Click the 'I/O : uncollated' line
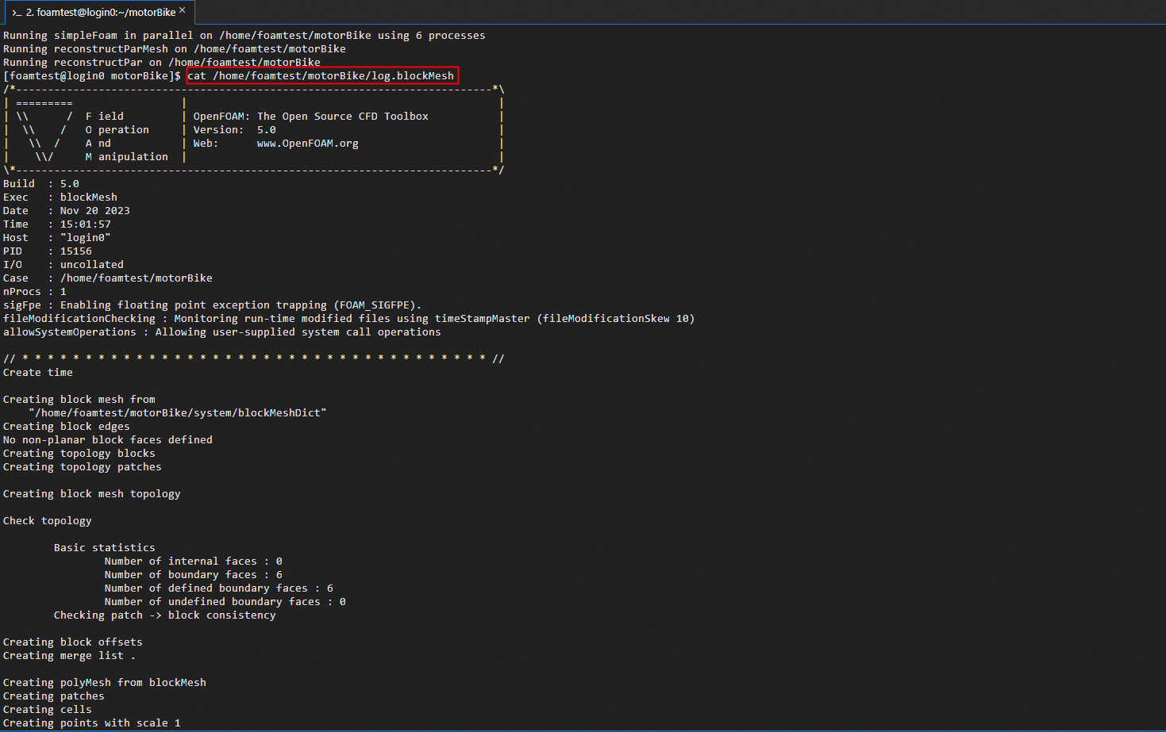The width and height of the screenshot is (1166, 732). [63, 265]
